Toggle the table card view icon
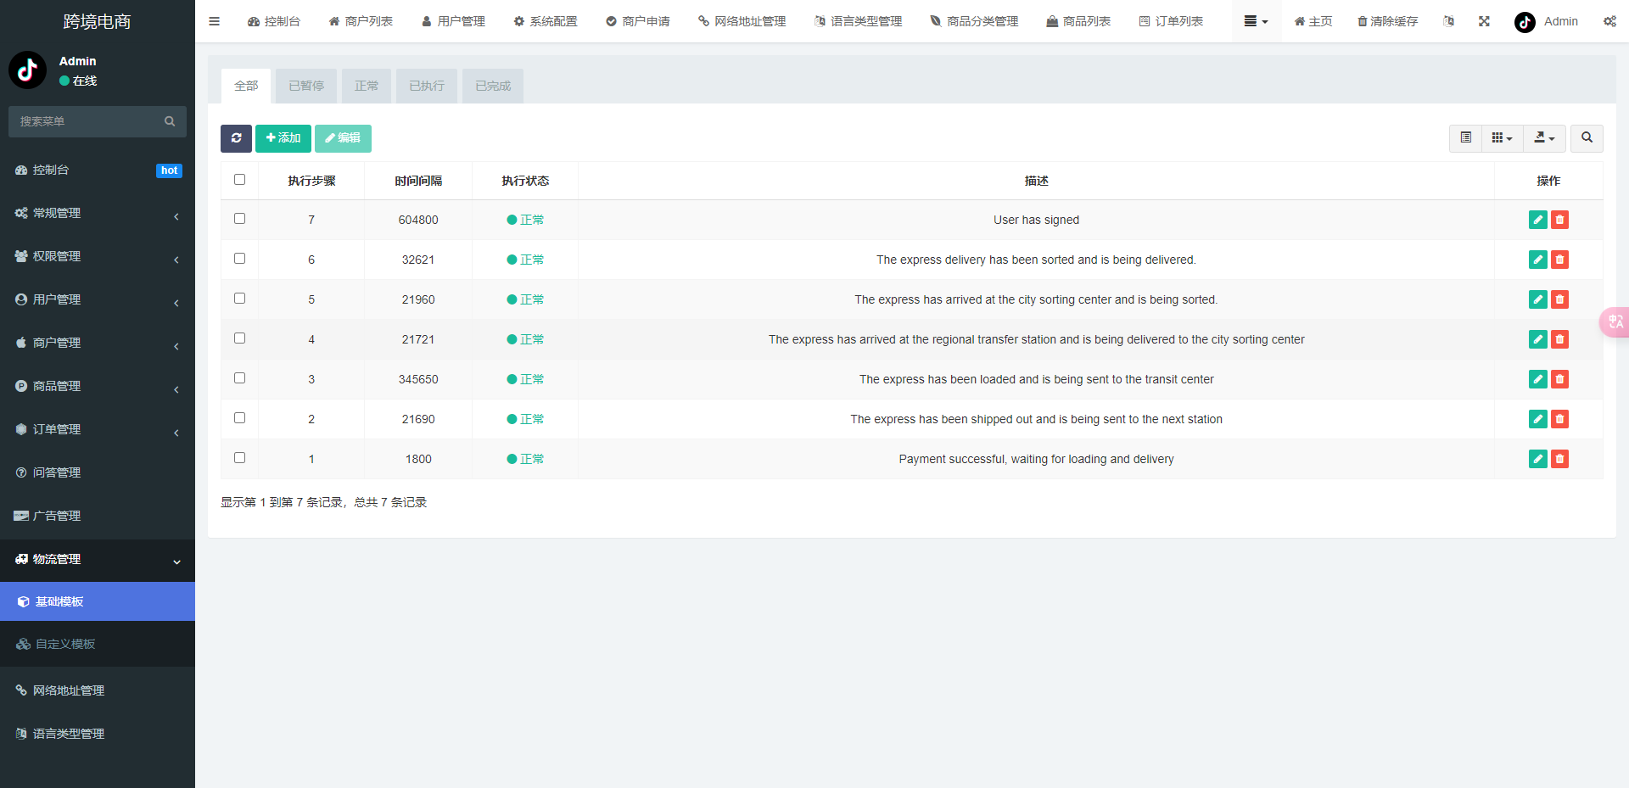 pyautogui.click(x=1465, y=138)
